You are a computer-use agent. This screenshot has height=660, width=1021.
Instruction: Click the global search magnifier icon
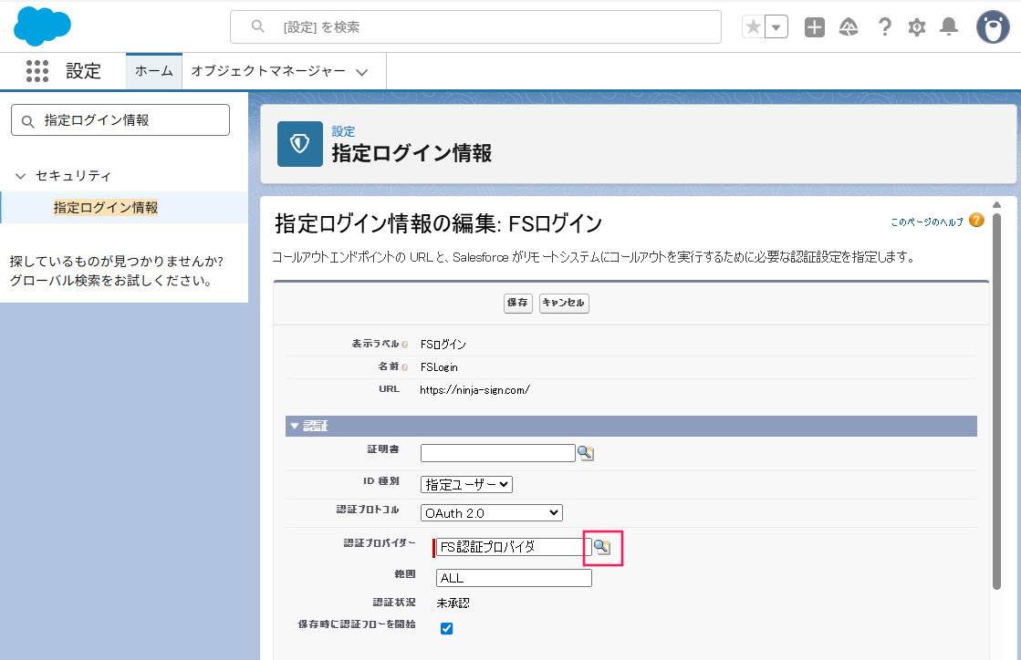258,26
